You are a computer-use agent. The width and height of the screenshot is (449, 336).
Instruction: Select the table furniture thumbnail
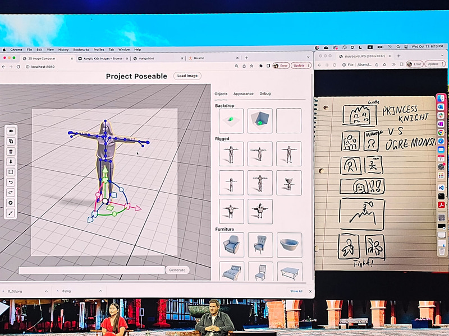(290, 272)
